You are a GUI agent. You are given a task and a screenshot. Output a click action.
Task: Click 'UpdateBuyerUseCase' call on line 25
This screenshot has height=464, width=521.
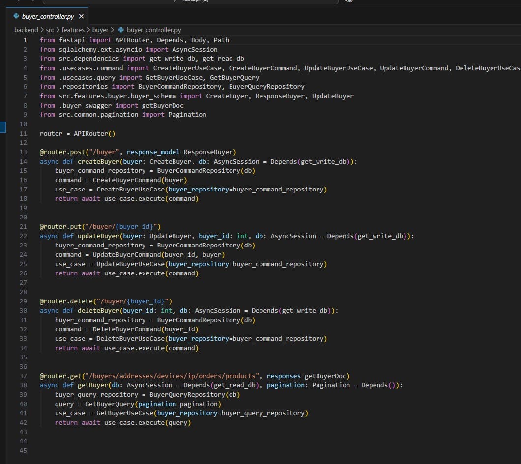[x=131, y=264]
